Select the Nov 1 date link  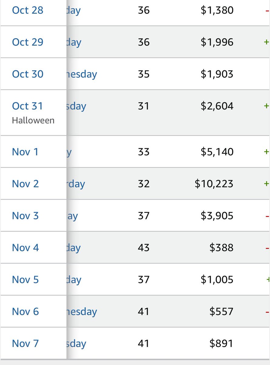coord(25,151)
